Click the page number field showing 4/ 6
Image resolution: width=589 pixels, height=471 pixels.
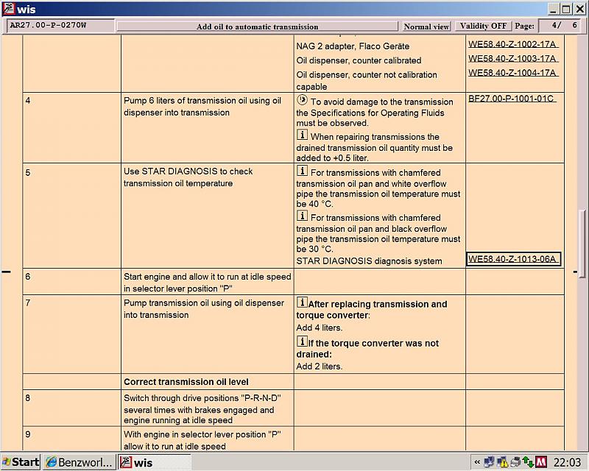tap(563, 26)
